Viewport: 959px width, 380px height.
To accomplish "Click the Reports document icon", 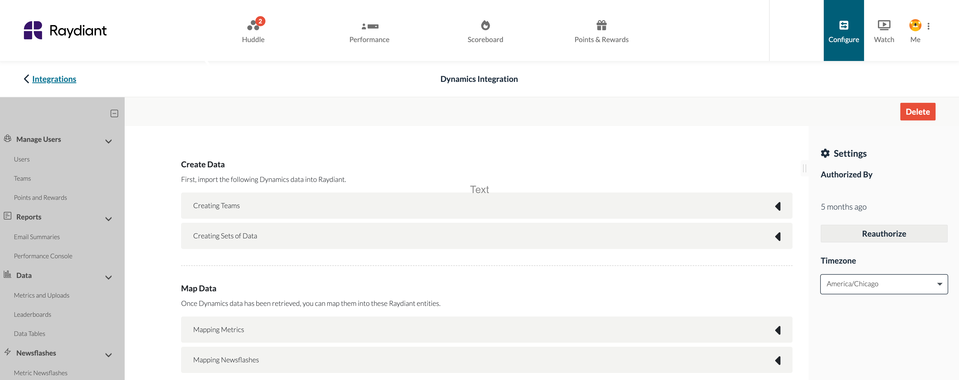I will pyautogui.click(x=8, y=216).
